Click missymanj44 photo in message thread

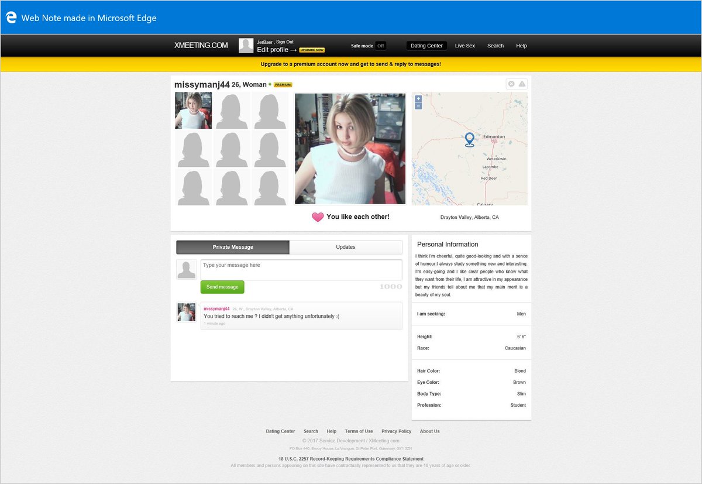click(x=187, y=312)
